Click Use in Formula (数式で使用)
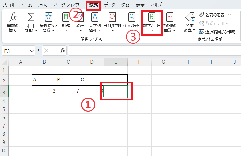Screen dimensions: 241x156 pyautogui.click(x=213, y=24)
